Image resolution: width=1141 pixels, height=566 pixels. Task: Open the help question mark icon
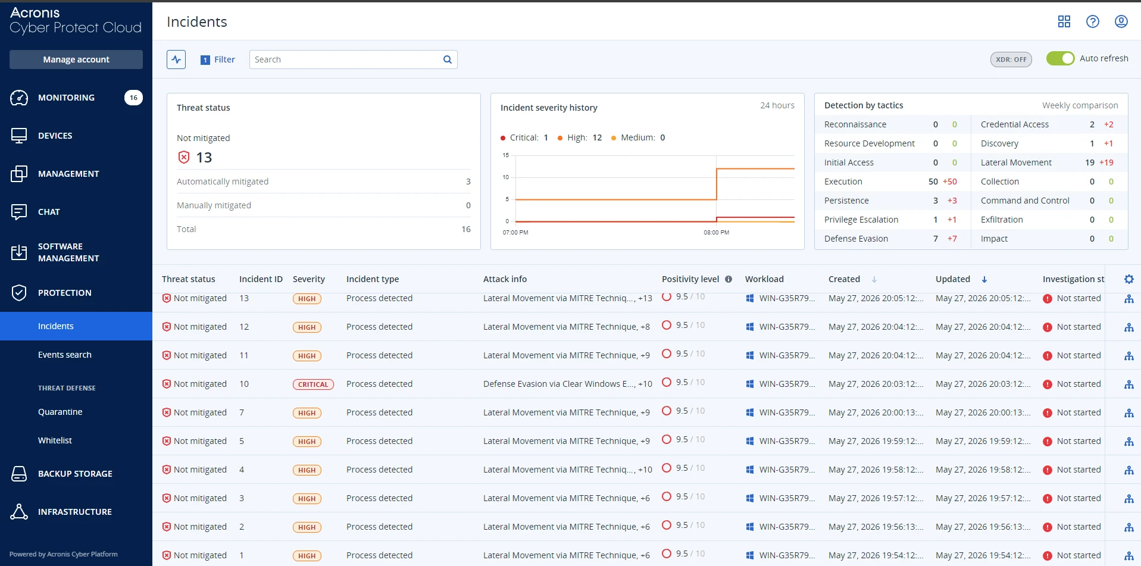[1093, 21]
